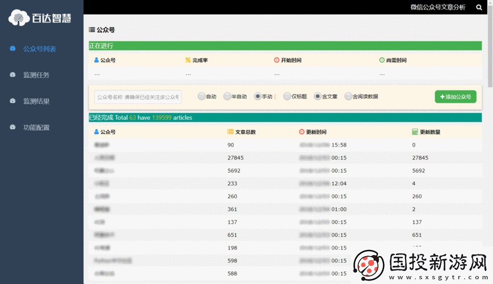
Task: Select the 含阅读数据 radio button
Action: click(x=348, y=97)
